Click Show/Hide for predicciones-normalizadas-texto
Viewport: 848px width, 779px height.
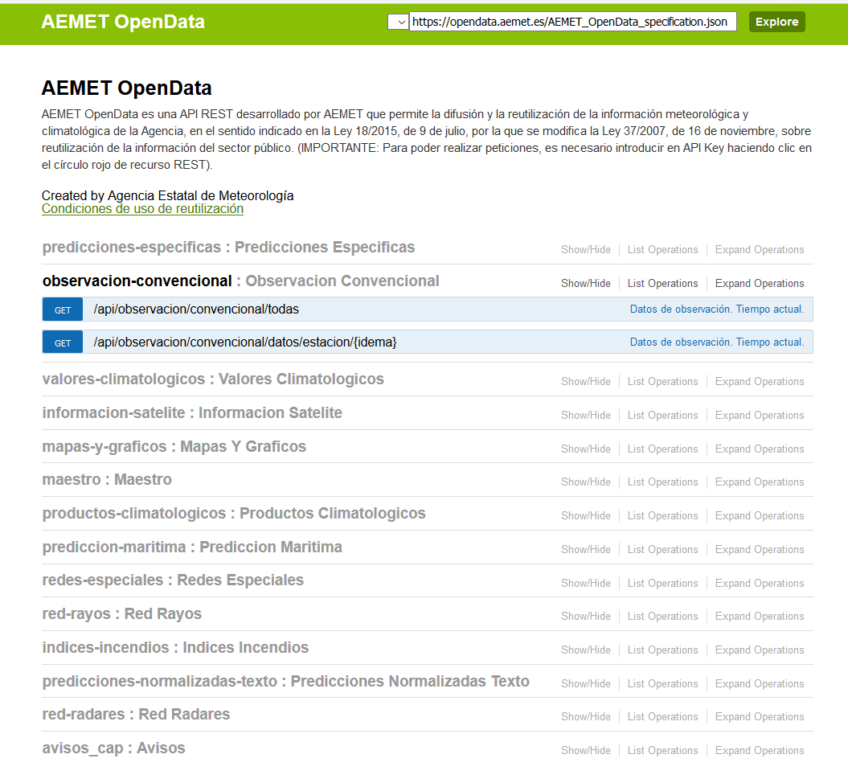[586, 683]
